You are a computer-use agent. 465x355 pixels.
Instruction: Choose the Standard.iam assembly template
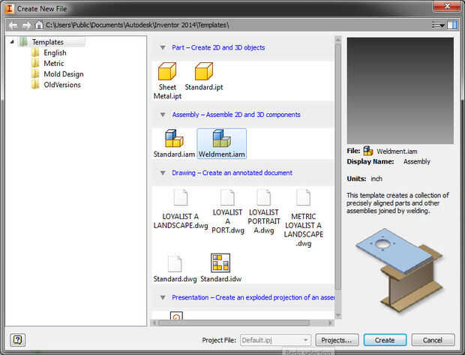point(174,143)
